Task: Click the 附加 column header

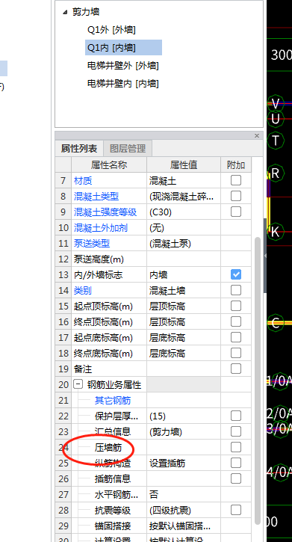Action: [x=236, y=165]
